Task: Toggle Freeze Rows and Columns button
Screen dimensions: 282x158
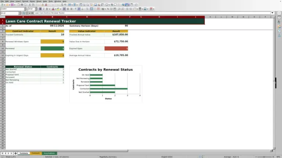Action: [x=127, y=5]
